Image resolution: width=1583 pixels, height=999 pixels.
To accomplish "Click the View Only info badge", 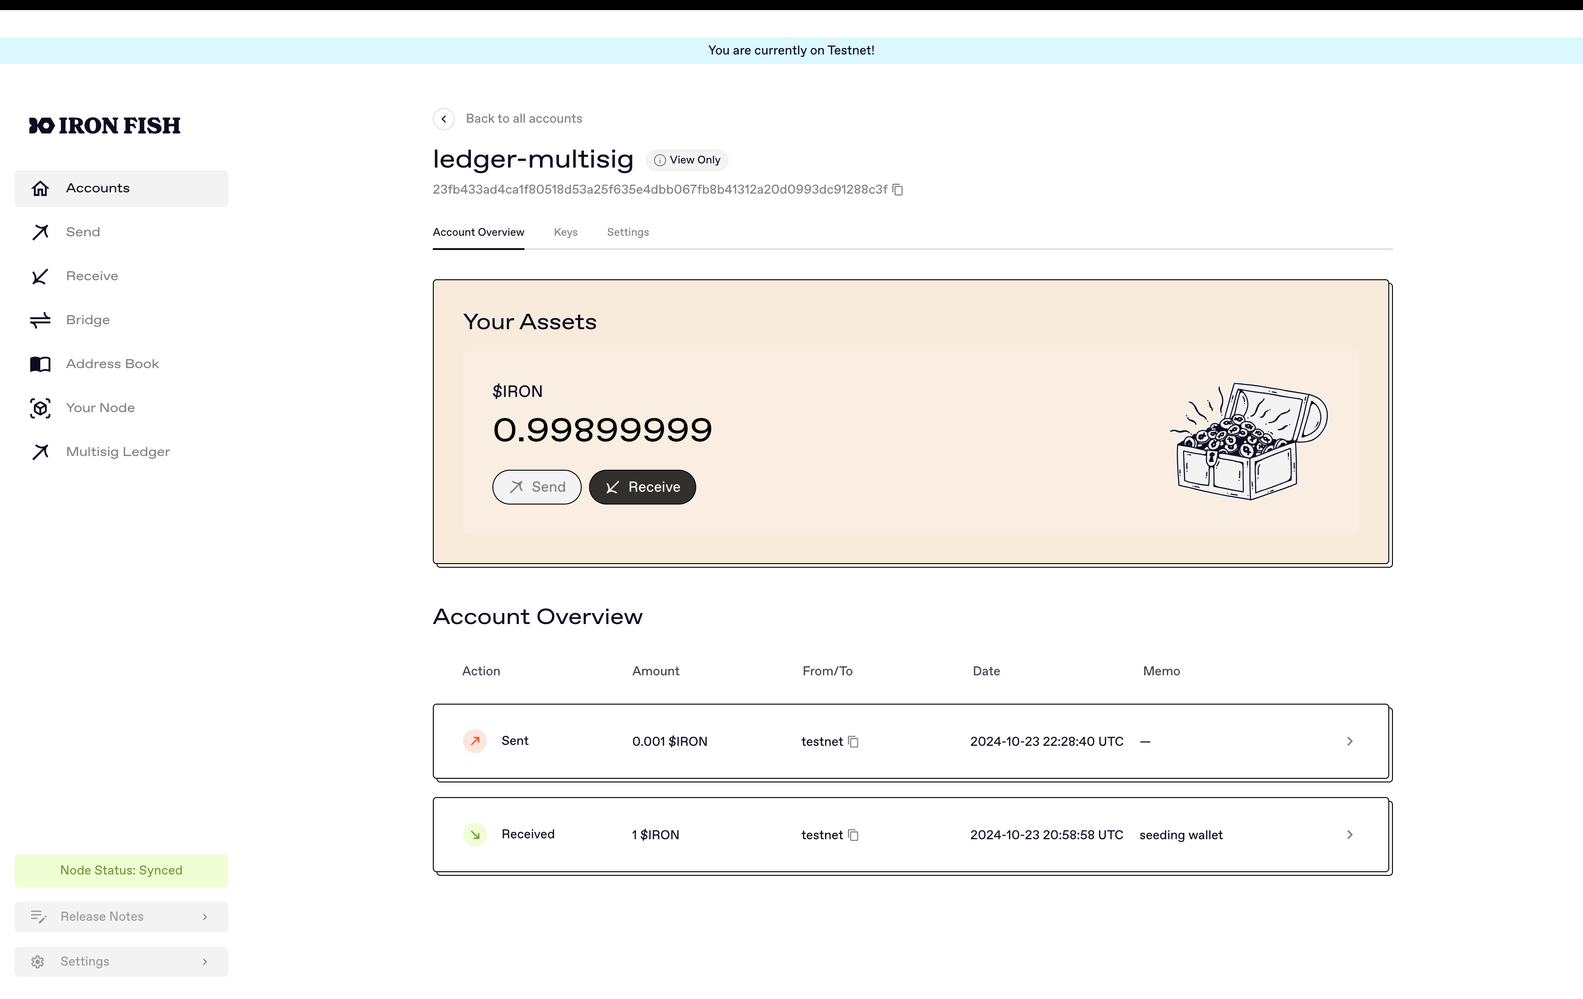I will click(x=687, y=160).
